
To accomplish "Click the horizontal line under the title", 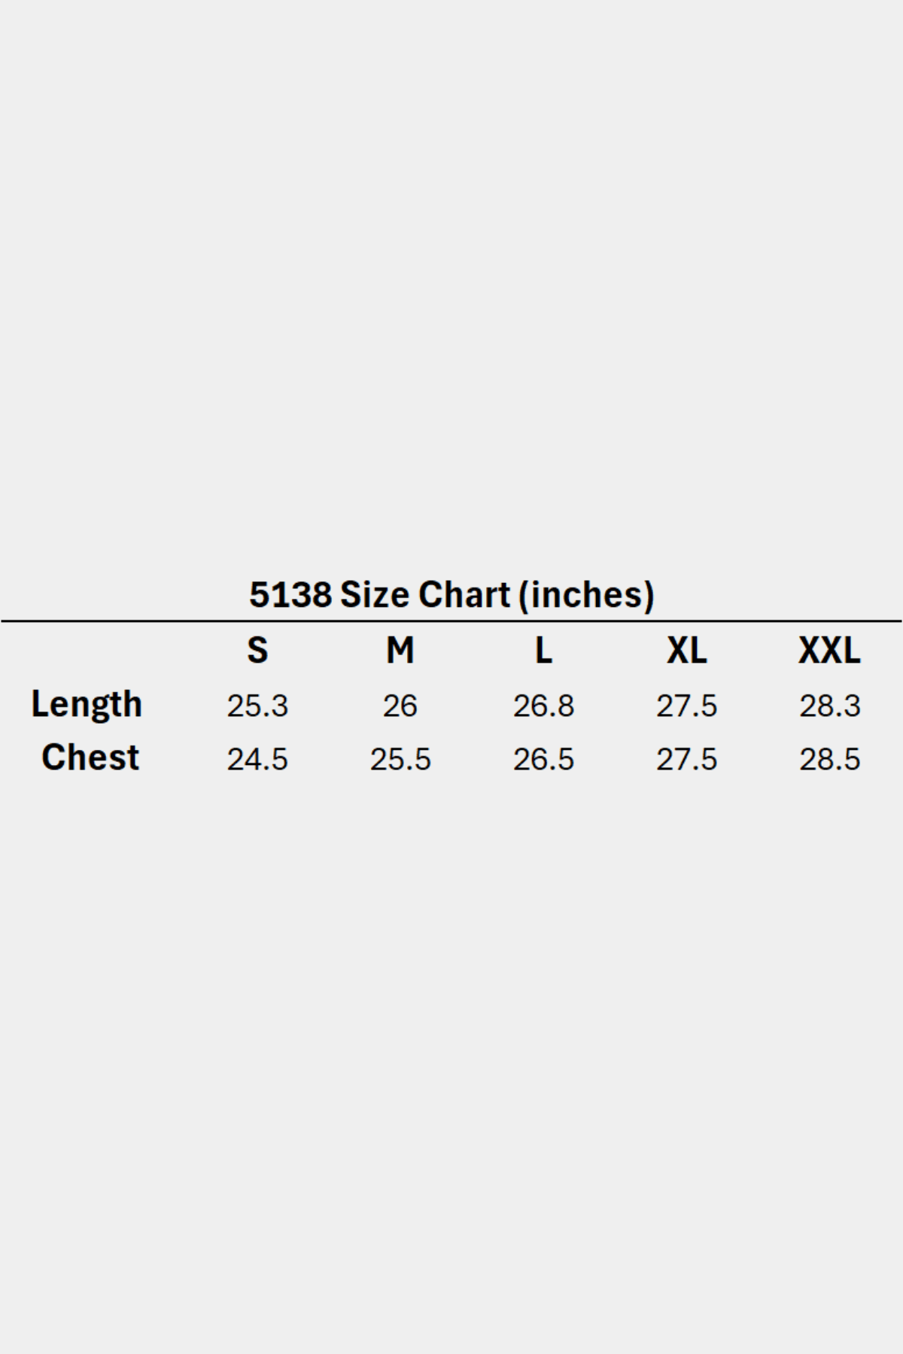I will (451, 621).
